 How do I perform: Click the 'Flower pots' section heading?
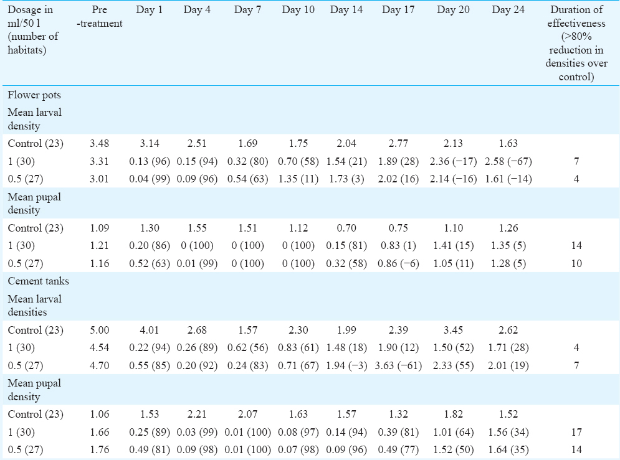click(x=34, y=95)
